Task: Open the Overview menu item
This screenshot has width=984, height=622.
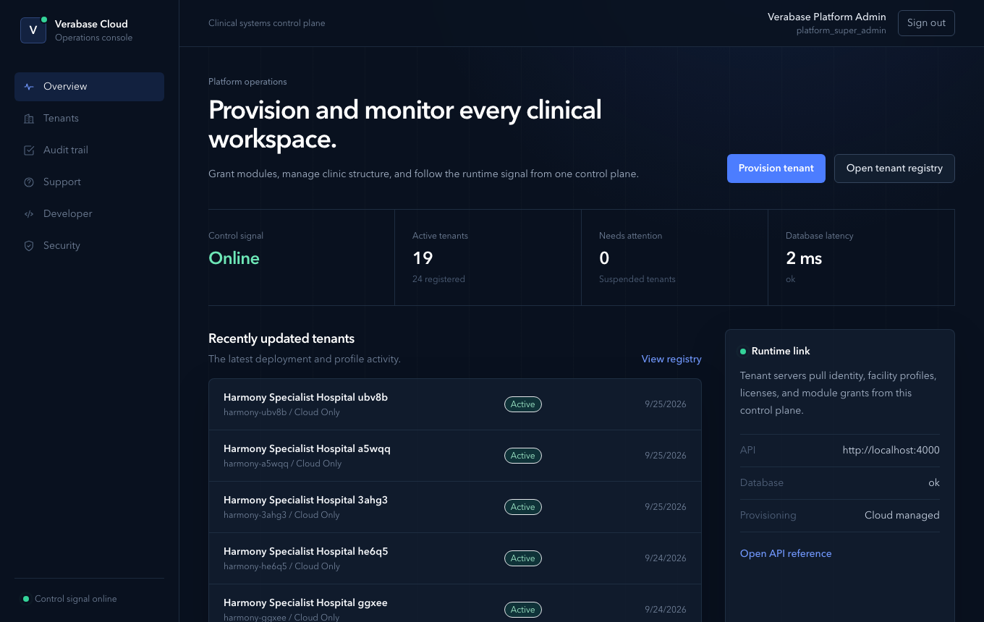Action: (x=89, y=87)
